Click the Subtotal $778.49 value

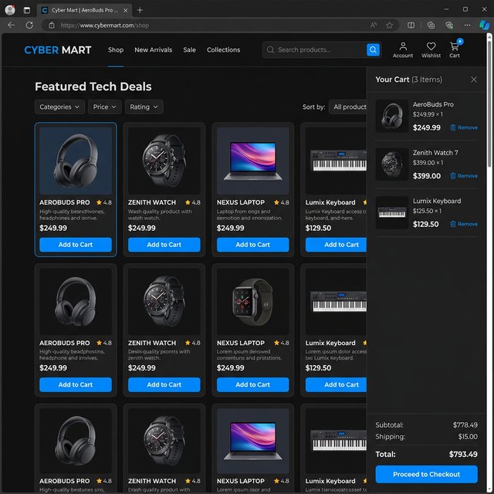(465, 425)
